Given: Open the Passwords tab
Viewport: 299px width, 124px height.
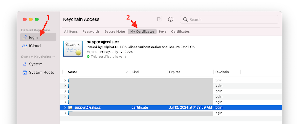Looking at the screenshot, I should (x=91, y=31).
